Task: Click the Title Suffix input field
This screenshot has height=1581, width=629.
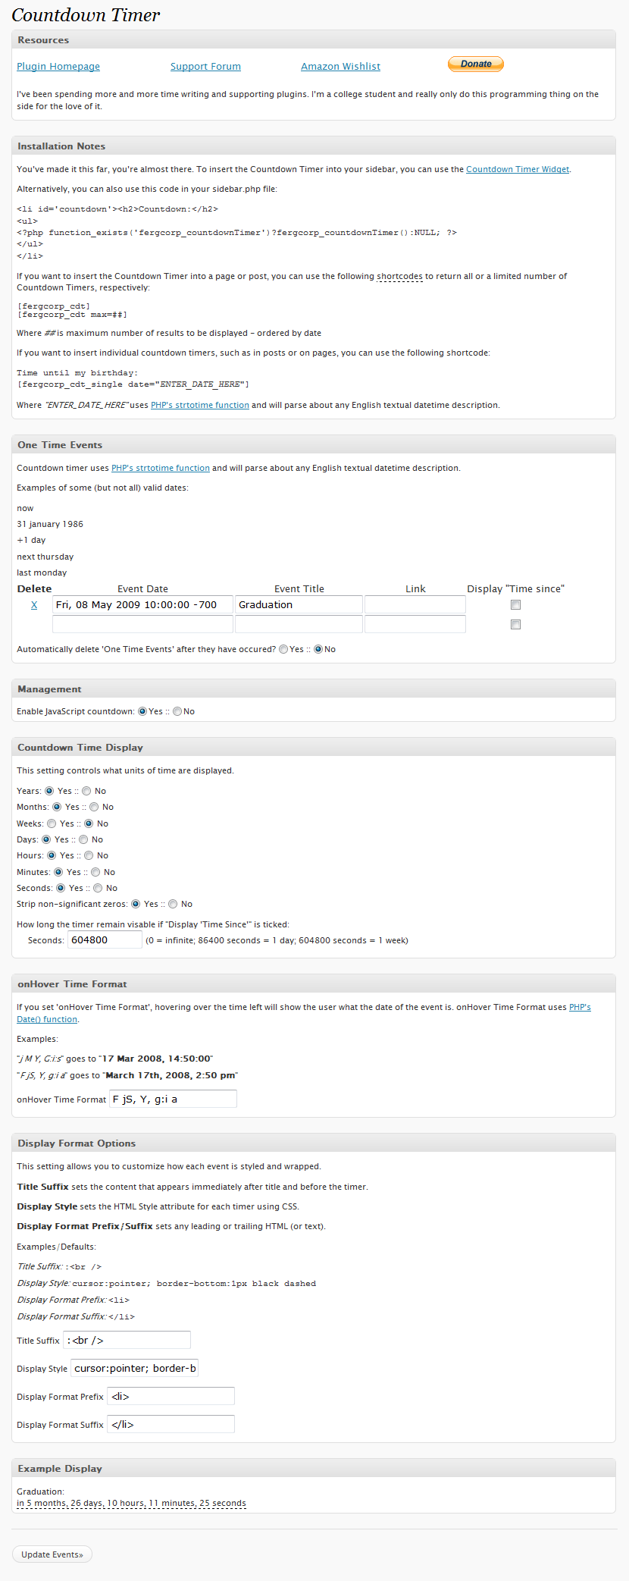Action: [127, 1340]
